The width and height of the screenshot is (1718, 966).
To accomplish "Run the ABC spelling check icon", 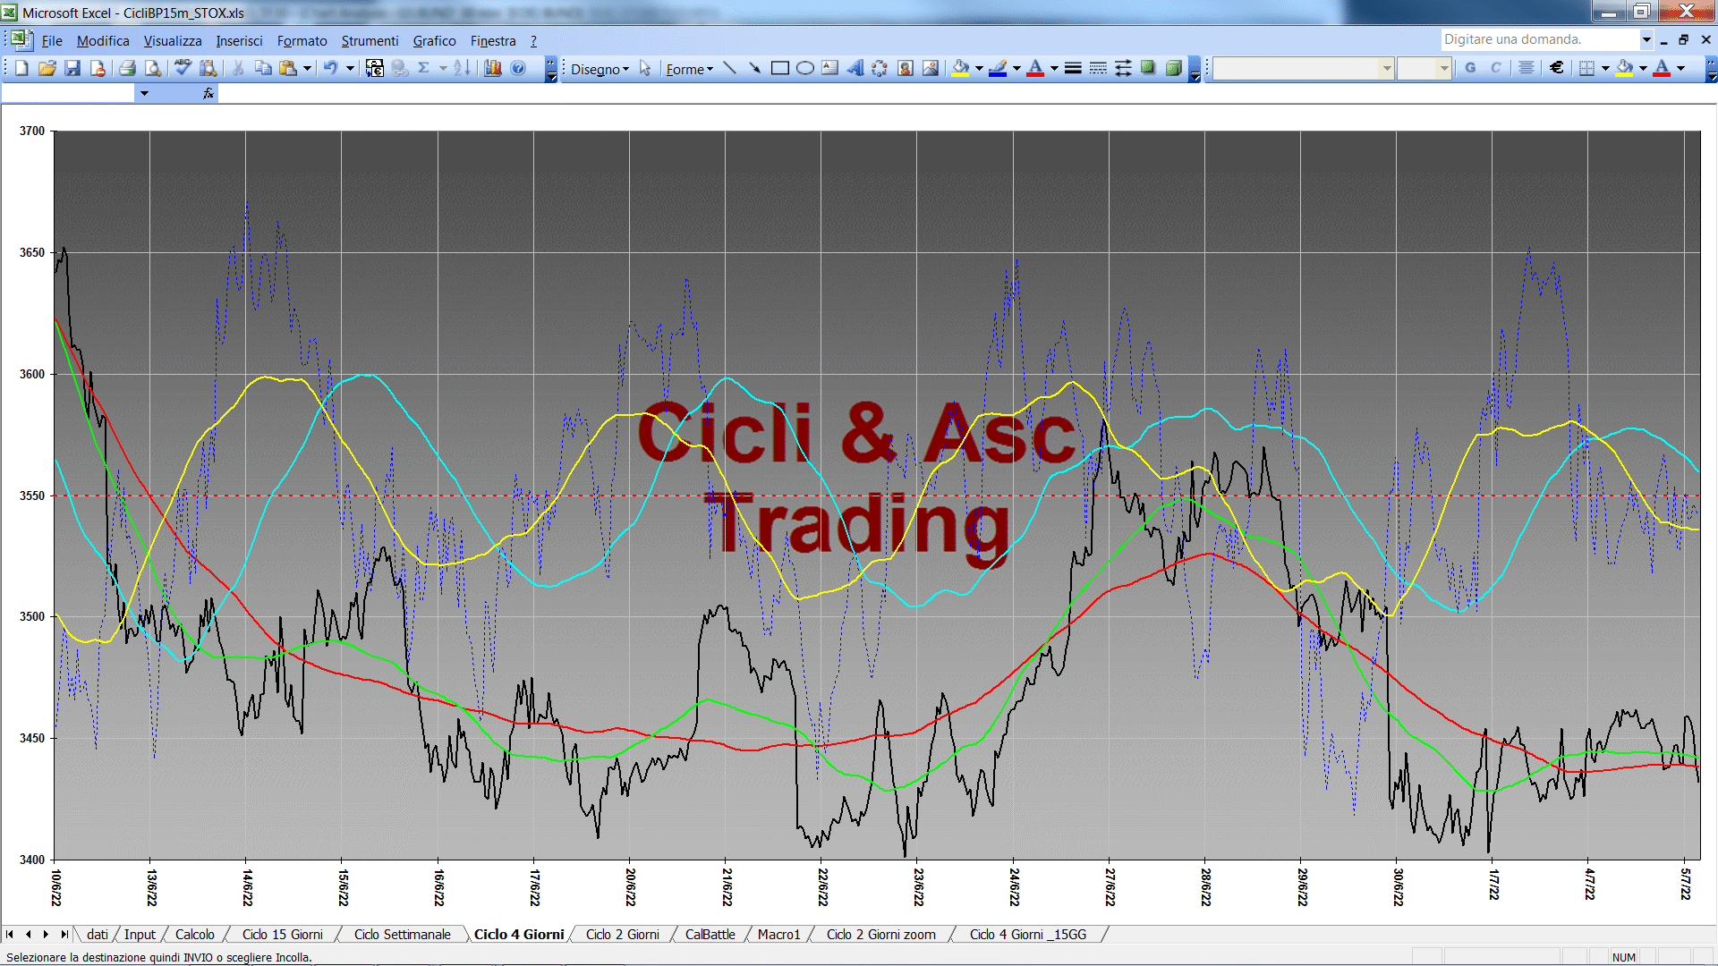I will pos(183,68).
